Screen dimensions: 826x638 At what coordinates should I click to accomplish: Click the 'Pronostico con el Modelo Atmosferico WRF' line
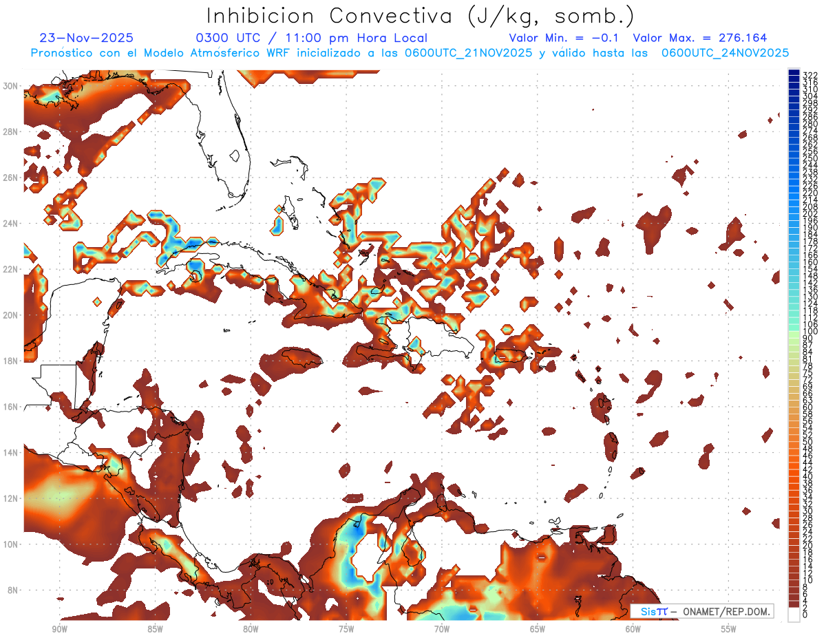click(x=410, y=53)
